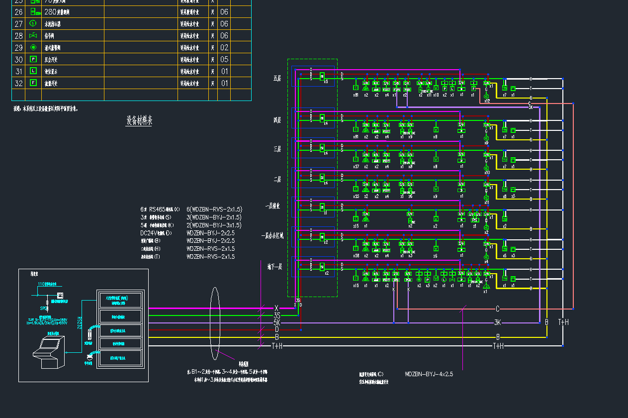
Task: Select the bottom module of the control cabinet
Action: (120, 357)
